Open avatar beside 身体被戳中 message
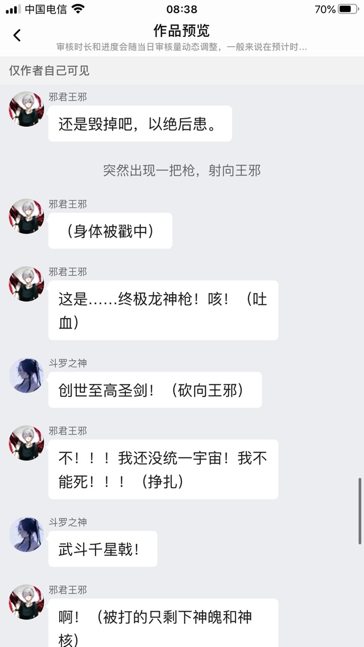This screenshot has width=364, height=647. (x=26, y=216)
